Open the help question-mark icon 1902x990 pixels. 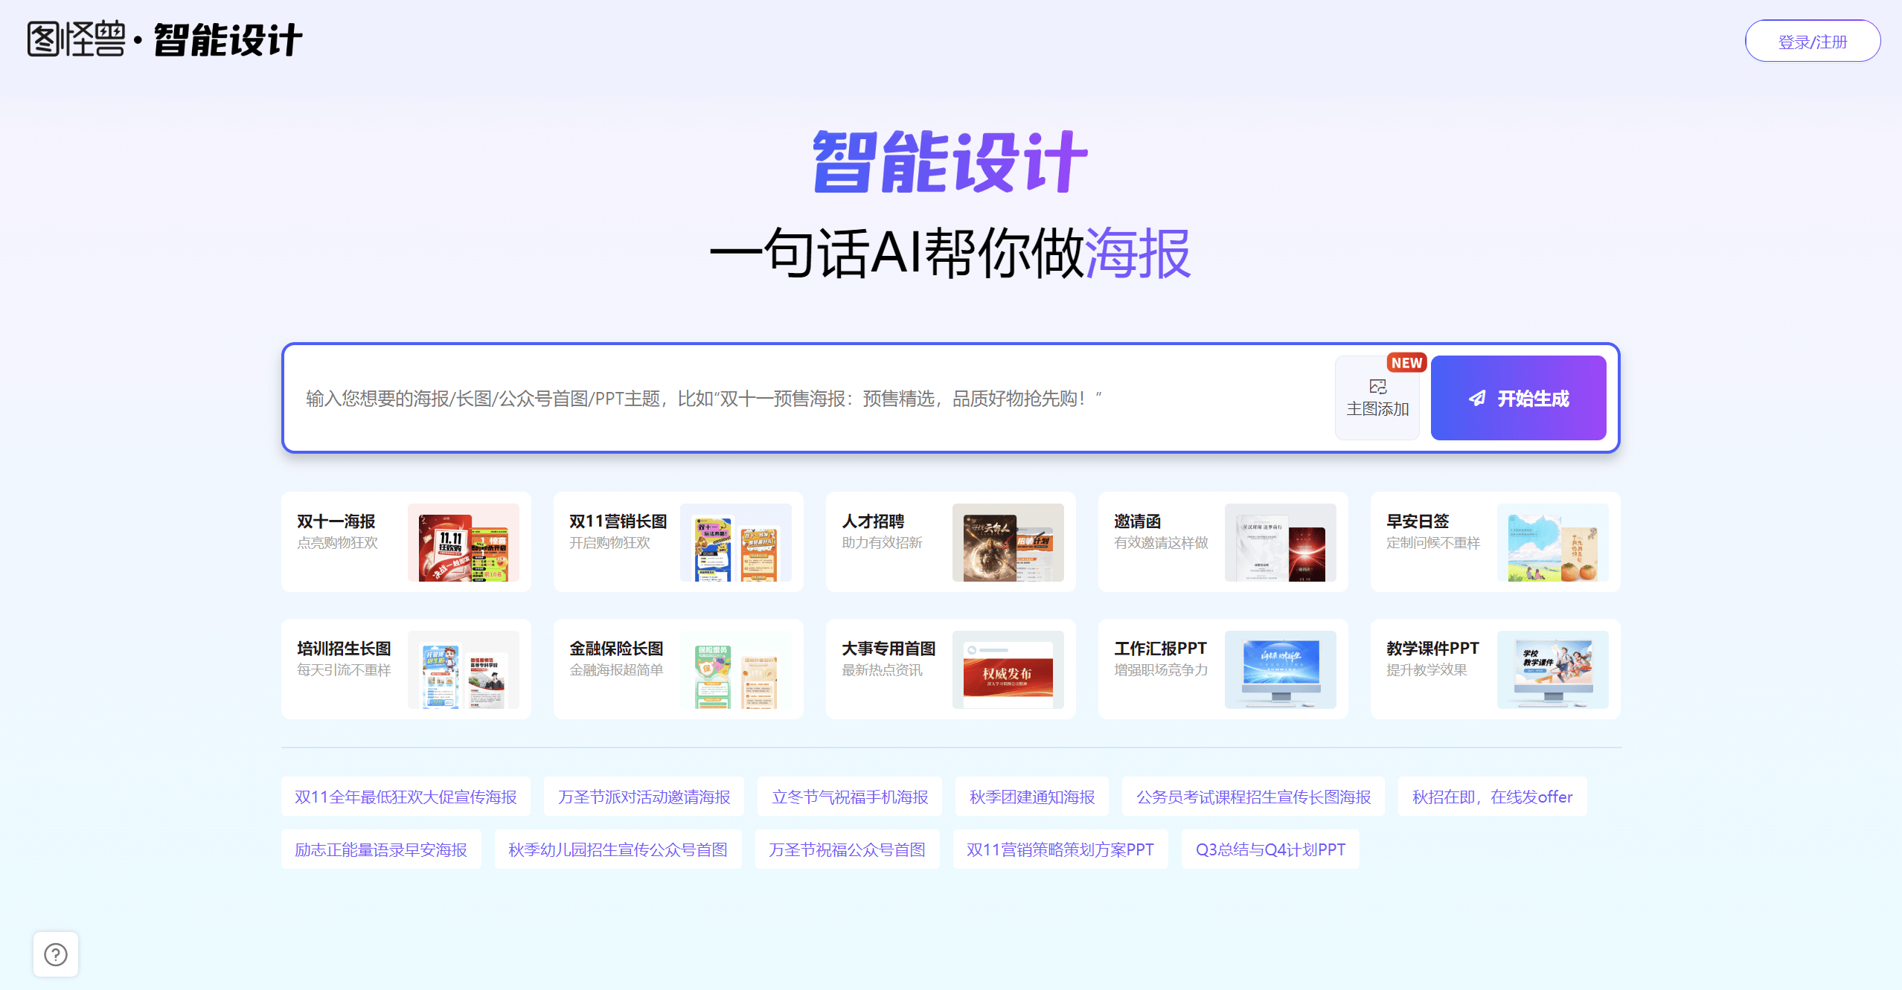tap(56, 954)
